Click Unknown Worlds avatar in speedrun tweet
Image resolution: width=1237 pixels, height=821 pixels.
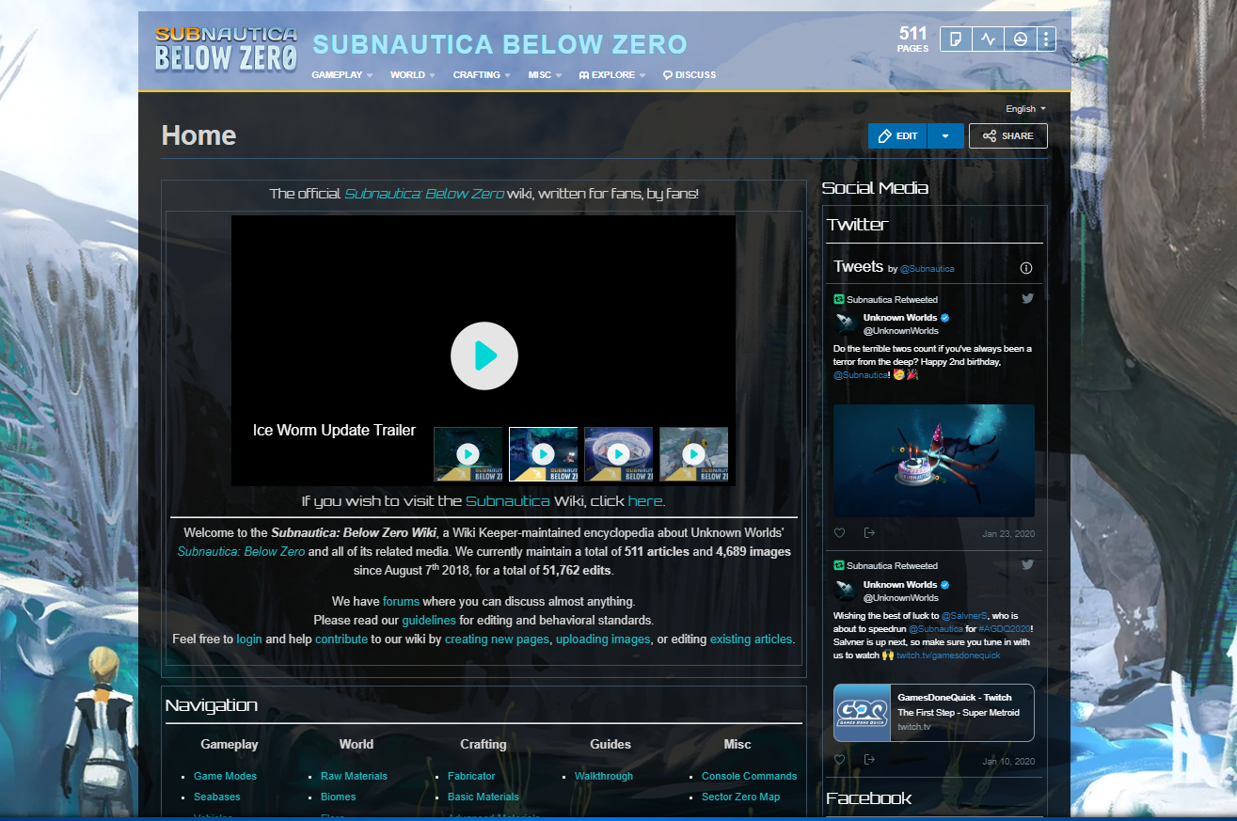[x=846, y=591]
